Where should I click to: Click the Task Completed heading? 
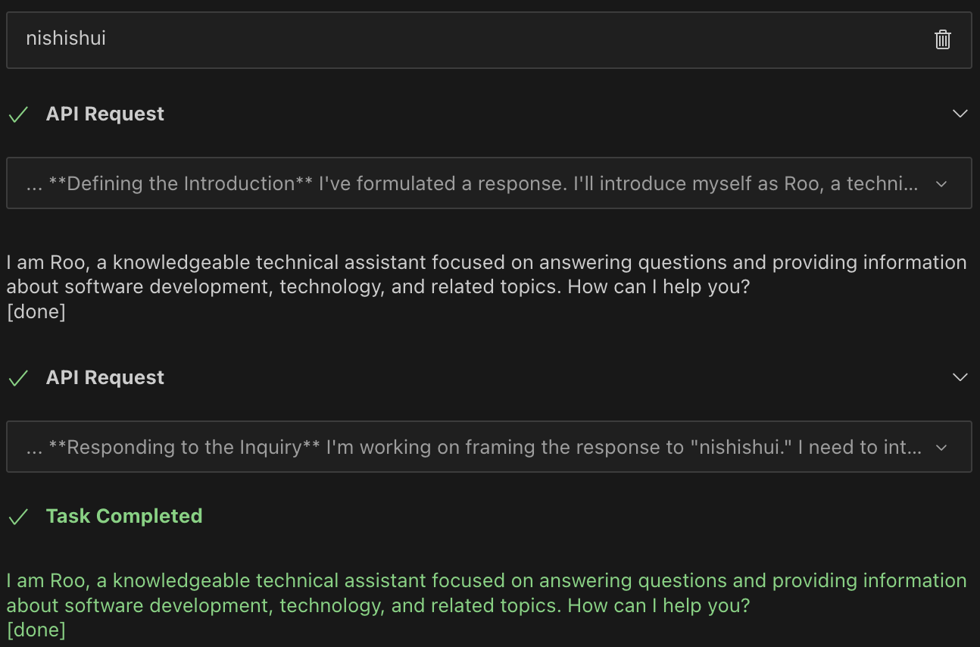[x=124, y=516]
